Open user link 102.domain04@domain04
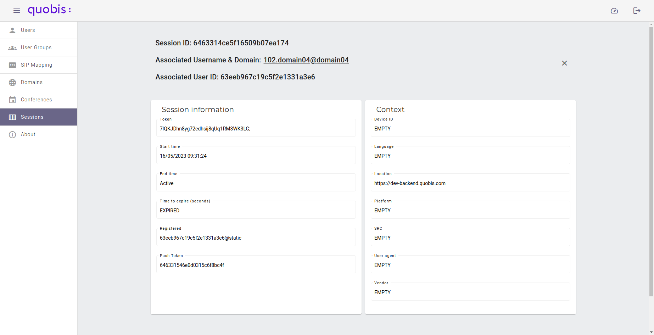The width and height of the screenshot is (654, 335). pos(306,60)
